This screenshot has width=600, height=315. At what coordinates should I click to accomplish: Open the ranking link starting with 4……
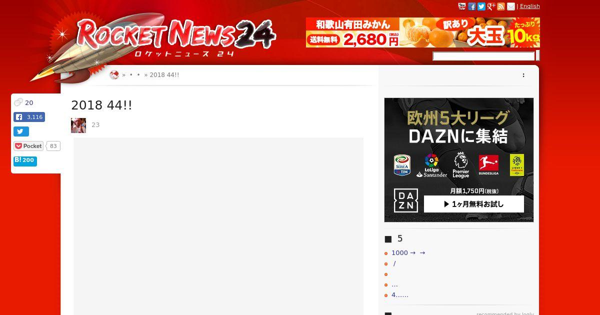(400, 295)
